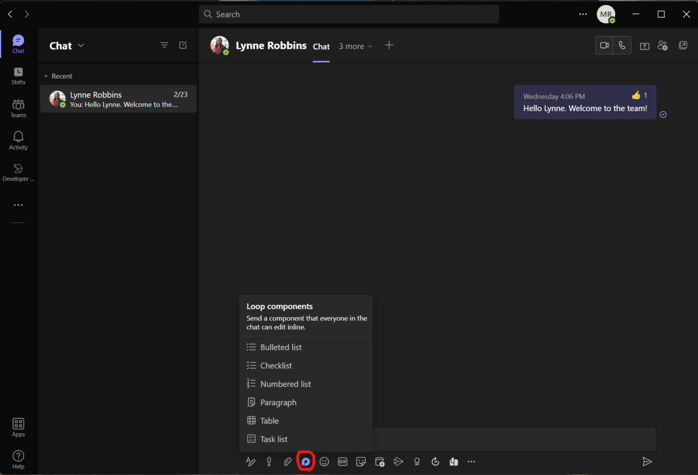Send the message
The height and width of the screenshot is (475, 698).
pos(647,461)
